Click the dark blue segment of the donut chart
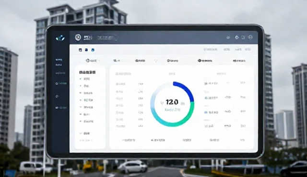Screen dimensions: 307x177 (186, 90)
